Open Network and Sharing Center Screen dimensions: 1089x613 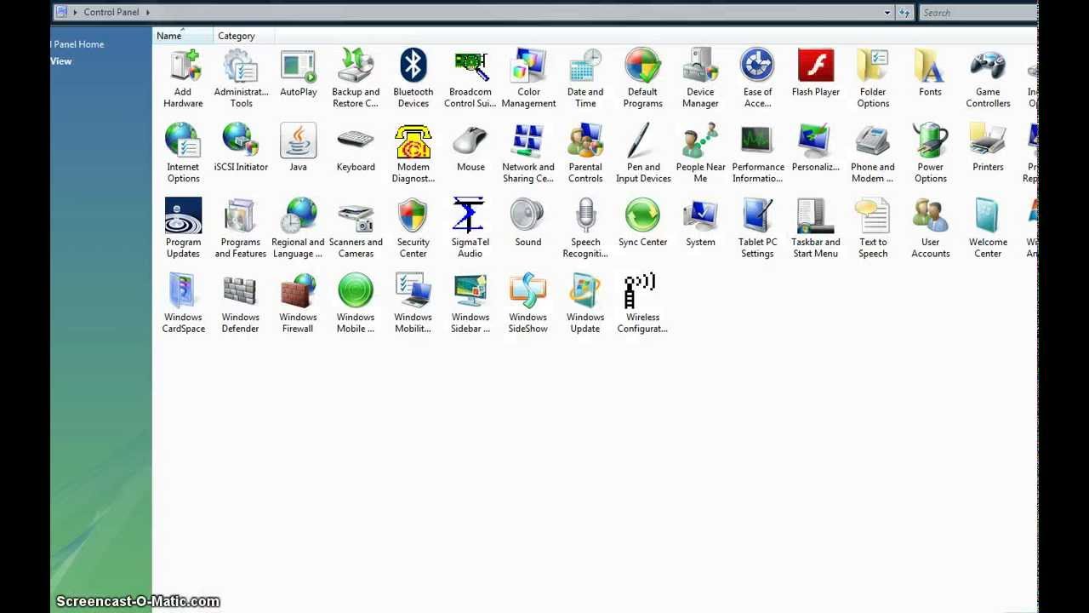click(x=528, y=153)
